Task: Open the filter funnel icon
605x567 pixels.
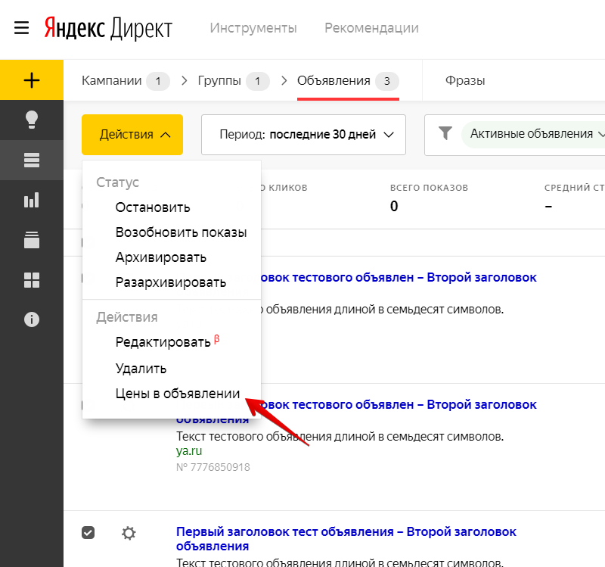Action: tap(444, 134)
